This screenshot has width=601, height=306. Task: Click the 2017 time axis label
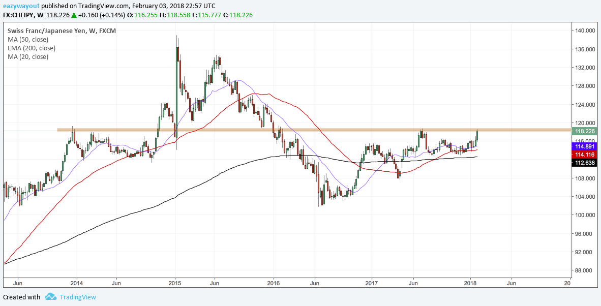point(372,283)
